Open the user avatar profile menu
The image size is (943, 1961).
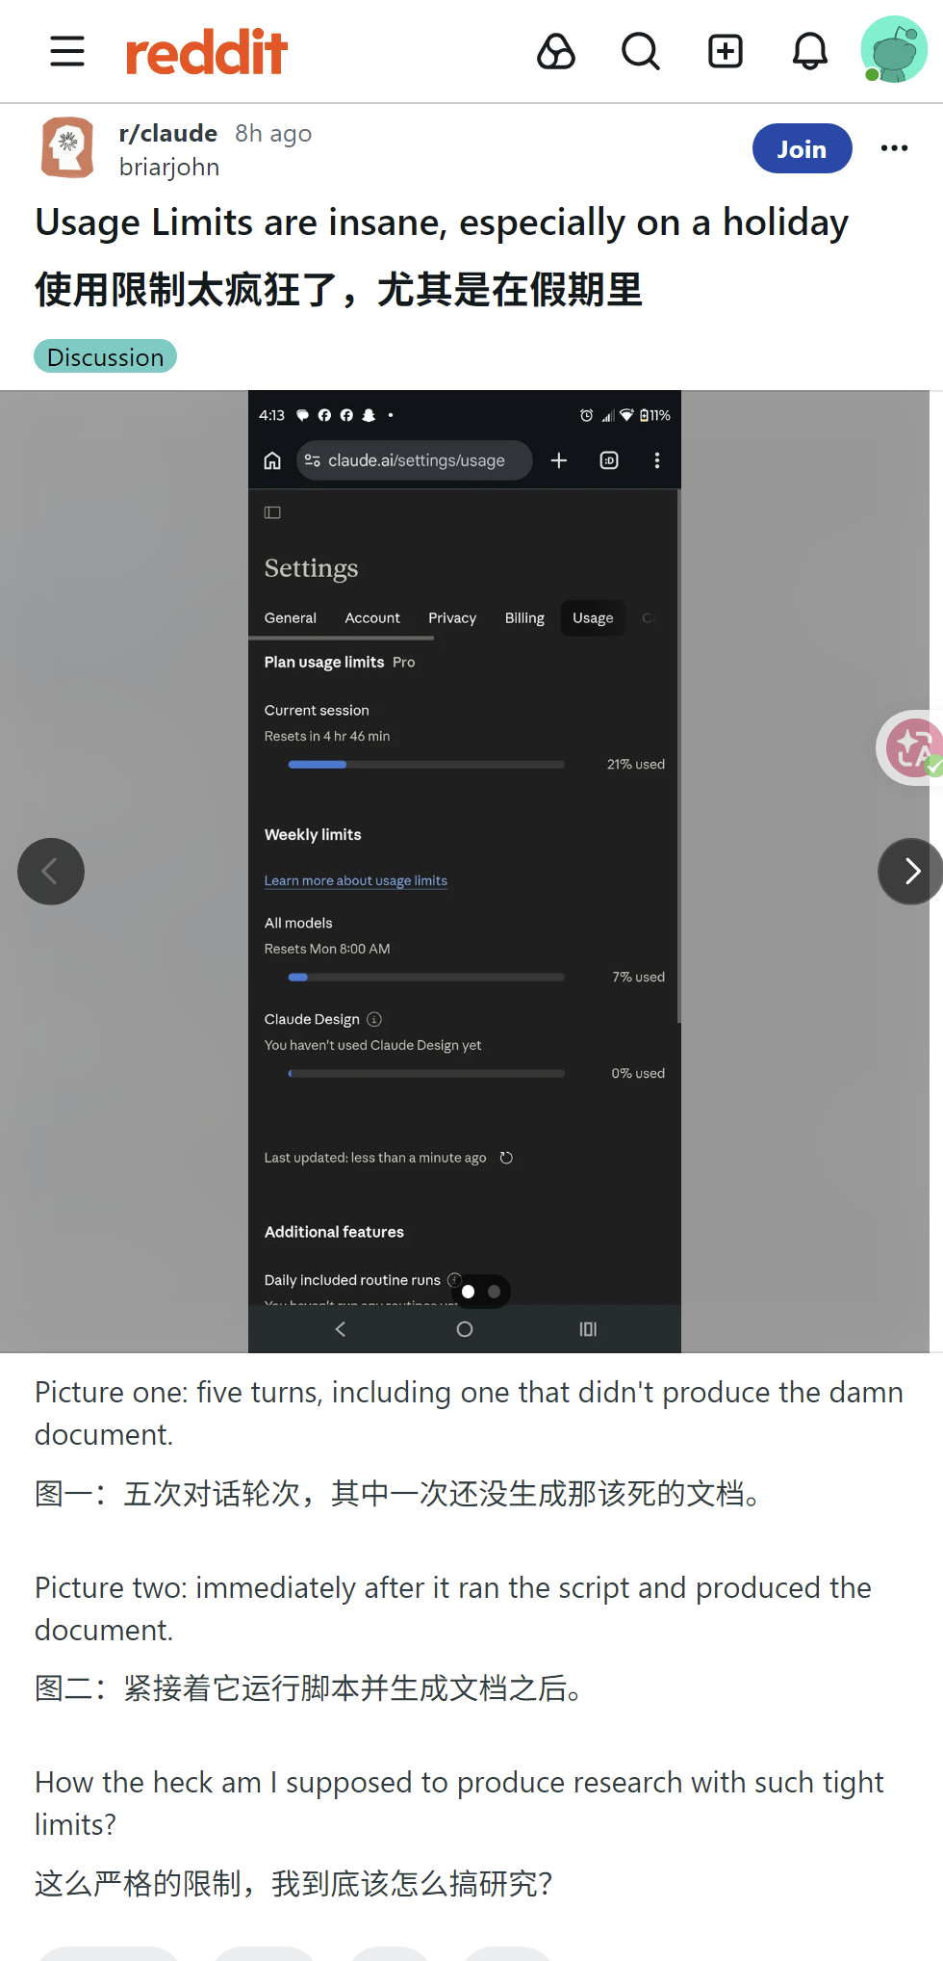894,49
